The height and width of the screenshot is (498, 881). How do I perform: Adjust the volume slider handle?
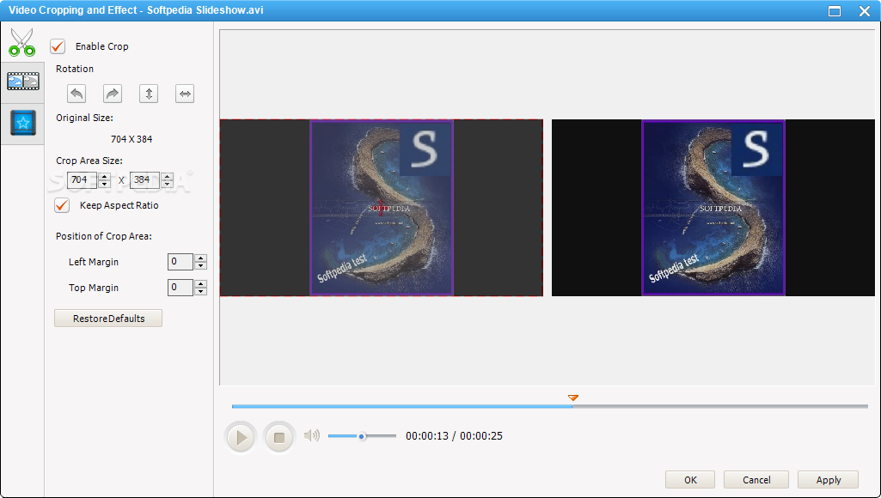click(362, 436)
